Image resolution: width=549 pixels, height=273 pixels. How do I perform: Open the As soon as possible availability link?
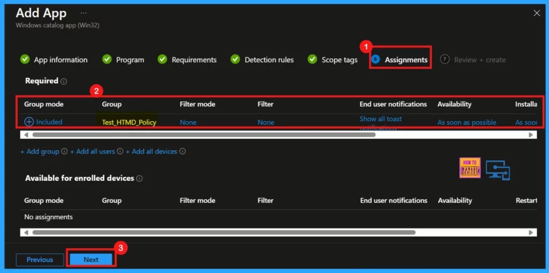(467, 122)
